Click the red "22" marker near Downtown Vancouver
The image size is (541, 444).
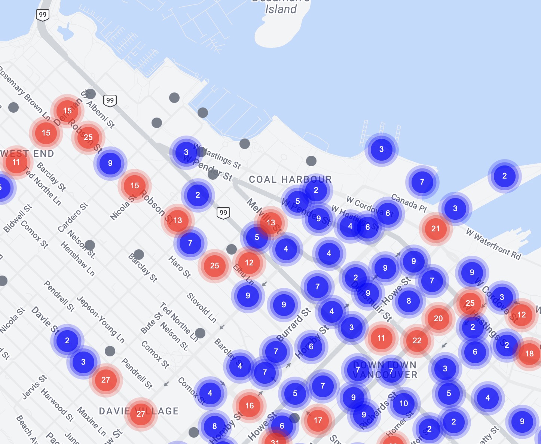417,341
